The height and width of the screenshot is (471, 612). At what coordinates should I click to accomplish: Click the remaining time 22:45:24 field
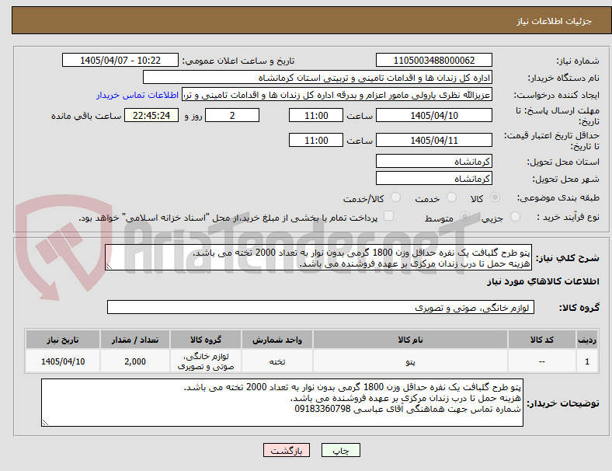coord(151,116)
